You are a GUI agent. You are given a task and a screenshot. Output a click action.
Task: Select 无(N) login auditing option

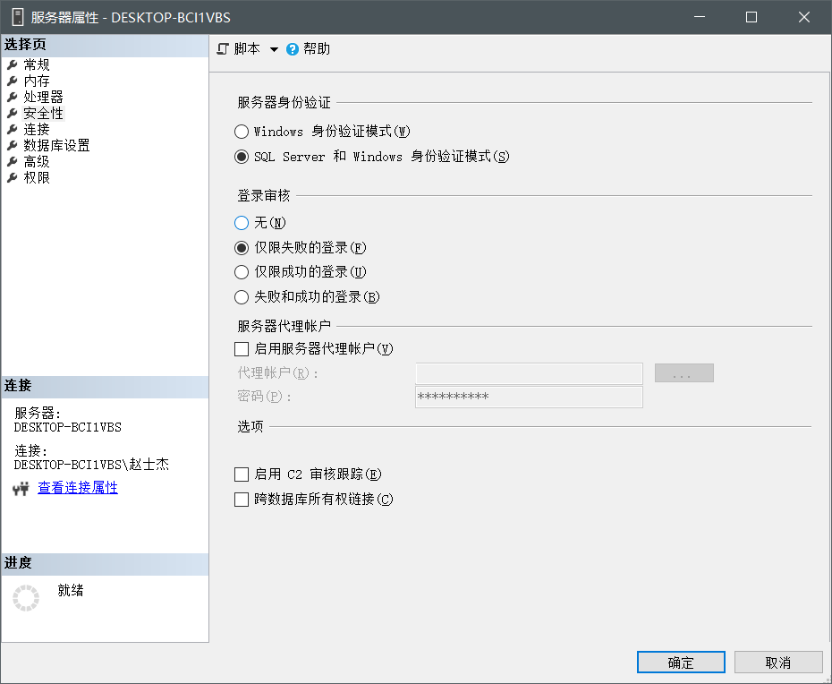[x=242, y=223]
